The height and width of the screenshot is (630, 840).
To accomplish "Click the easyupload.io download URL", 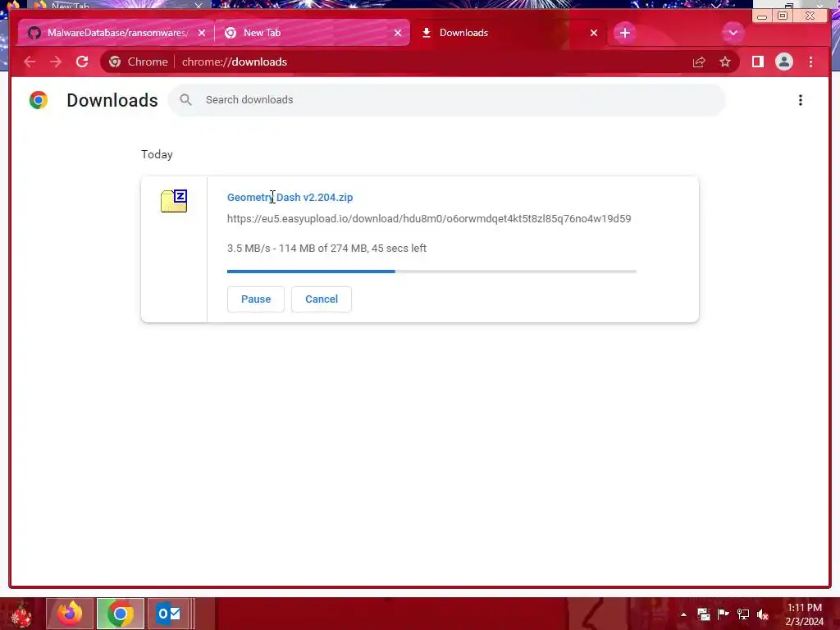I will 429,218.
